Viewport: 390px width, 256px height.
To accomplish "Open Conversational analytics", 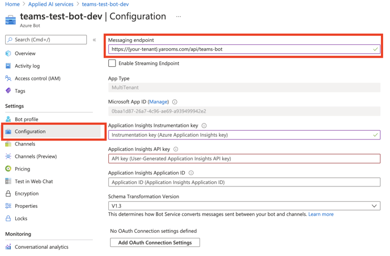I will pos(41,246).
